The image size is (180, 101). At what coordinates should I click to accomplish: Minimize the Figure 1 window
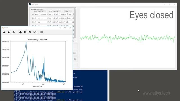(60, 28)
